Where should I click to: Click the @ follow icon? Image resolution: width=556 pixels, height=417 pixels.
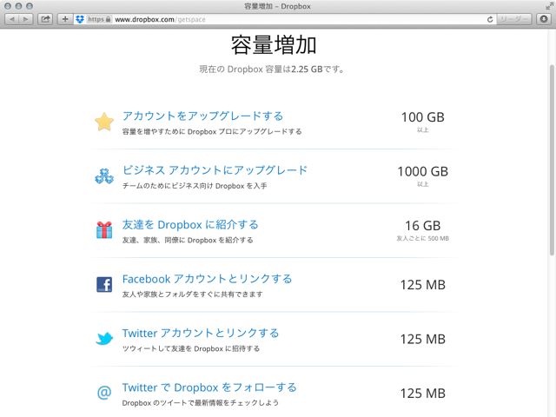click(x=104, y=392)
